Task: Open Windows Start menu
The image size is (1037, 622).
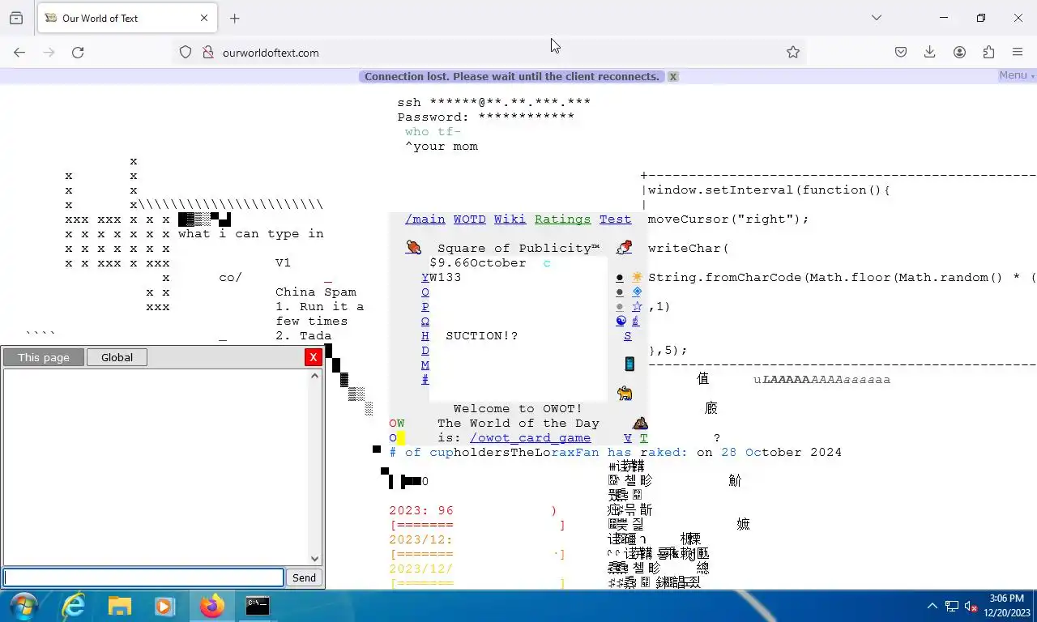Action: (23, 606)
